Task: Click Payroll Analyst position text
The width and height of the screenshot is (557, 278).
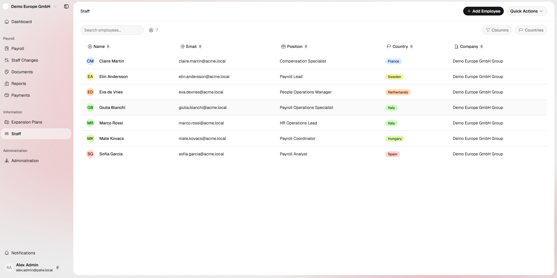Action: click(x=293, y=154)
